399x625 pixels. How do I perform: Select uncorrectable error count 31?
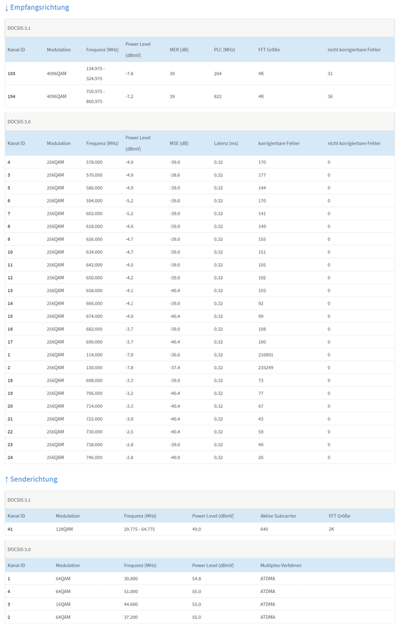pos(330,73)
